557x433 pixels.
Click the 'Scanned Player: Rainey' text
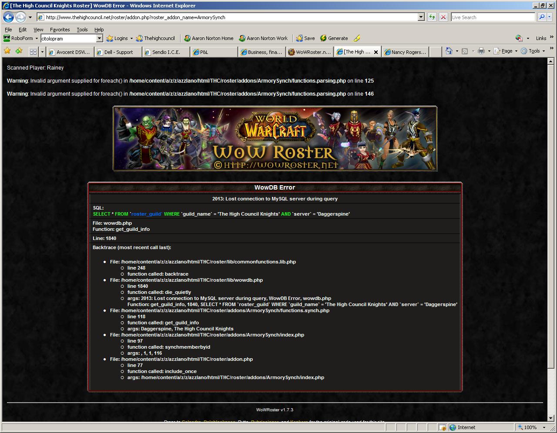click(35, 68)
